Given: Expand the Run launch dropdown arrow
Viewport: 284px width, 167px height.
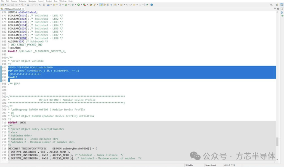Looking at the screenshot, I should pyautogui.click(x=81, y=5).
